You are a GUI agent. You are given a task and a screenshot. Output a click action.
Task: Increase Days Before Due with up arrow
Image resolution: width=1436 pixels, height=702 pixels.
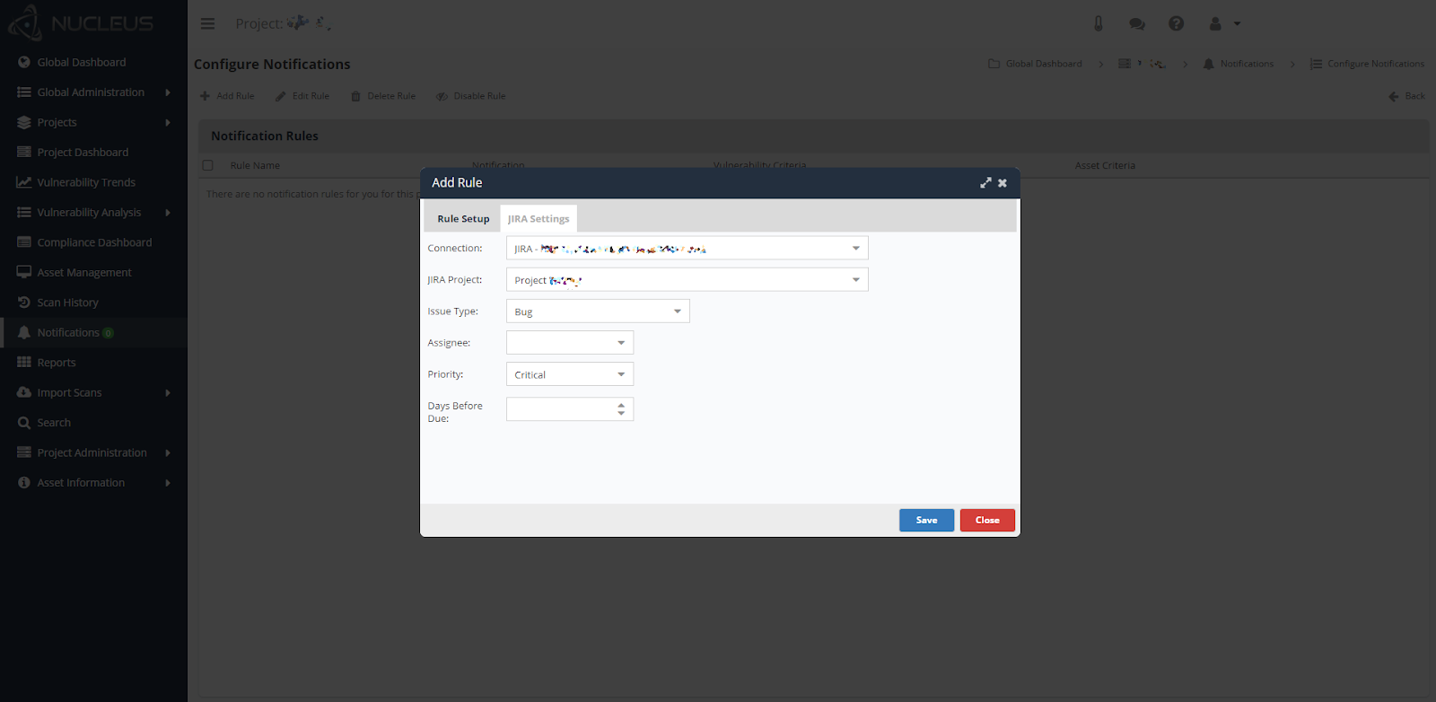pos(621,405)
